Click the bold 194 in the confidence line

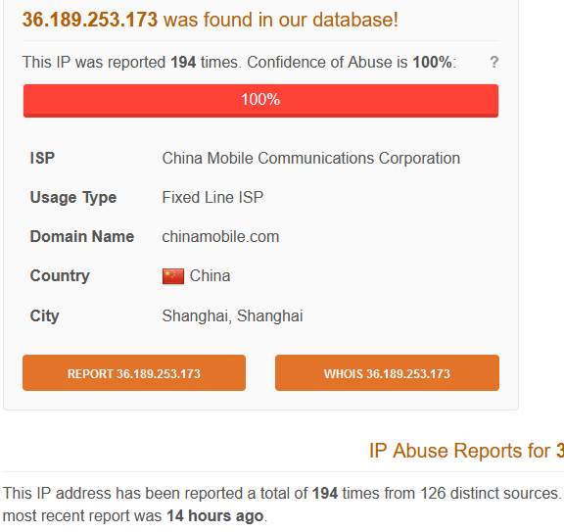(183, 63)
